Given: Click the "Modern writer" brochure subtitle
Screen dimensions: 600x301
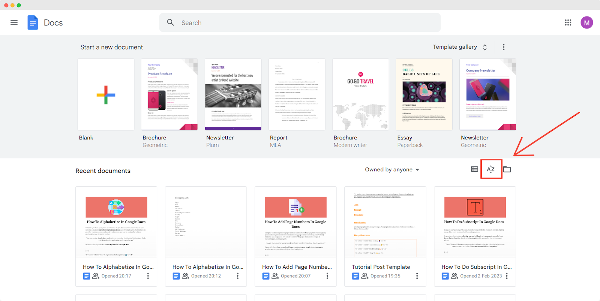Looking at the screenshot, I should click(350, 145).
